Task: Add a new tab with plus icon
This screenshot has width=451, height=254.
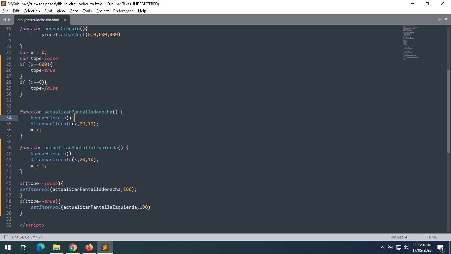Action: tap(439, 20)
